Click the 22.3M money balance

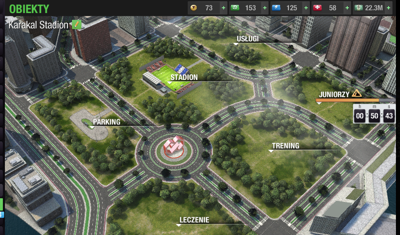pyautogui.click(x=374, y=8)
